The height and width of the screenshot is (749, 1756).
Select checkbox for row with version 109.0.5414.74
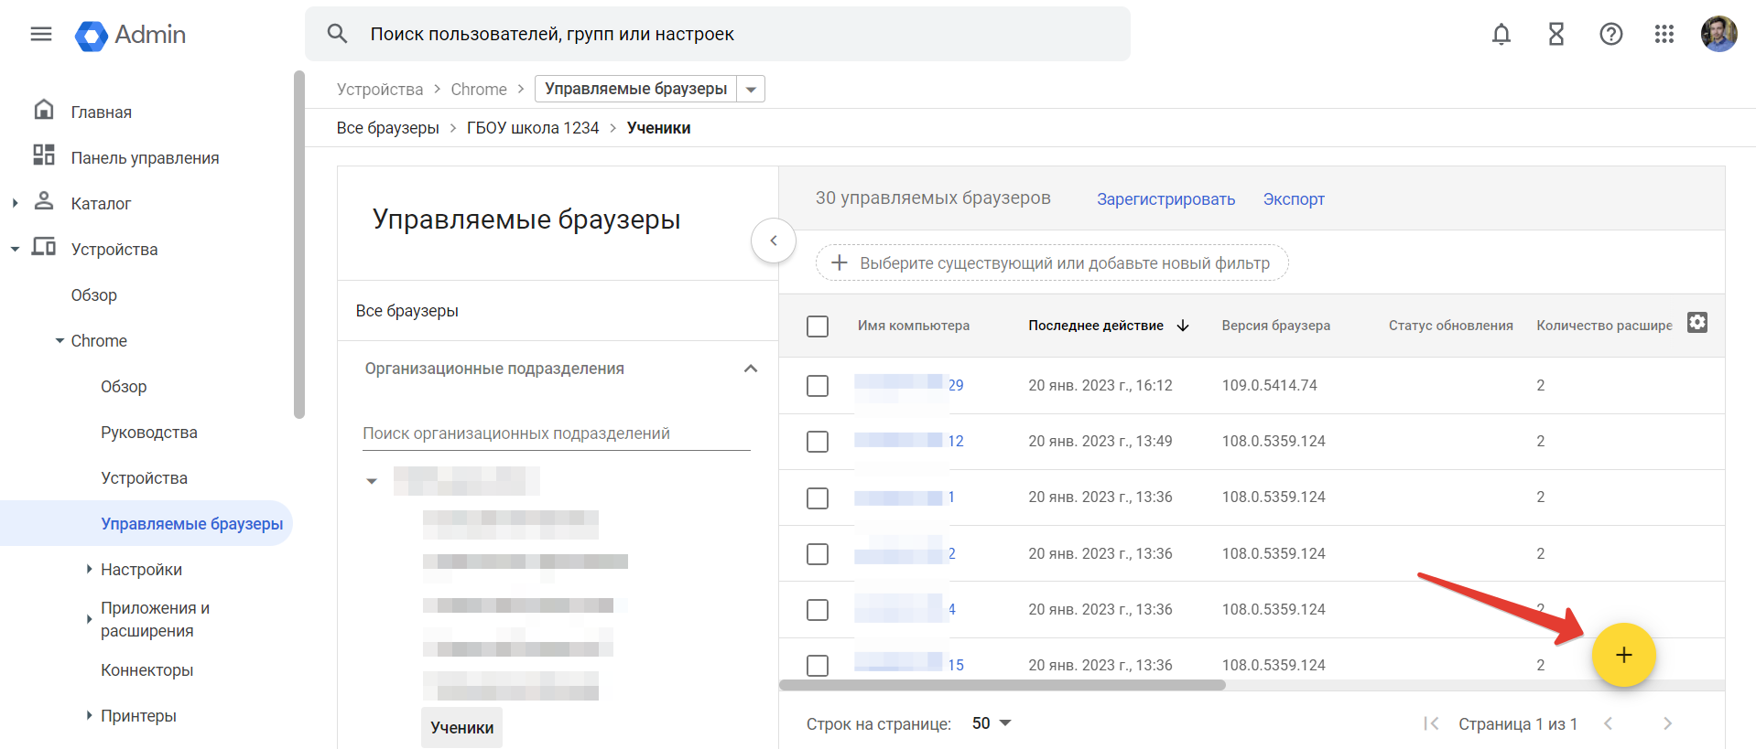pos(818,386)
